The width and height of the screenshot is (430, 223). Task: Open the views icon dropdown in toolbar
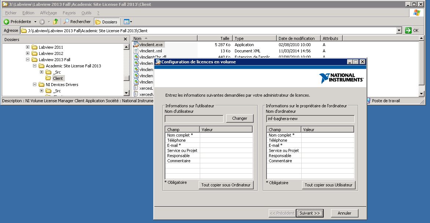pos(128,22)
